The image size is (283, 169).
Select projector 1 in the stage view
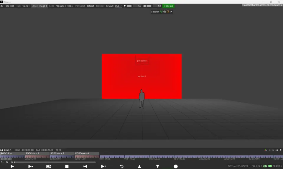[142, 61]
